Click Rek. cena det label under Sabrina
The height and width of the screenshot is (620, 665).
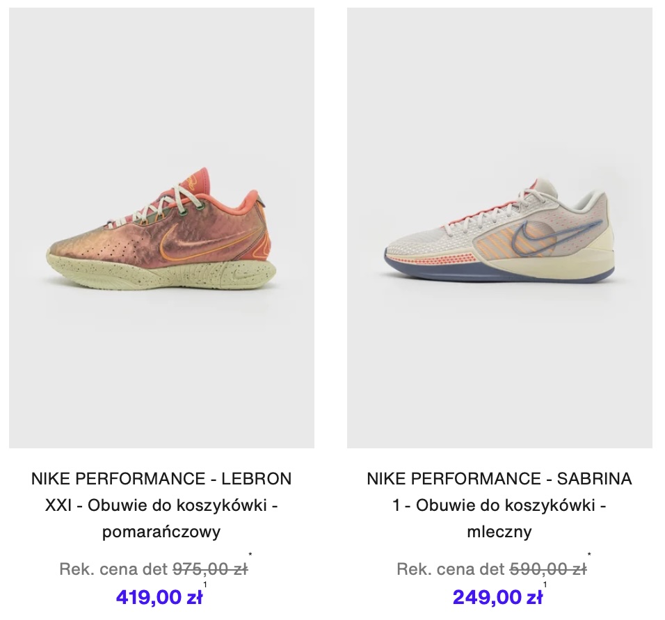coord(451,569)
